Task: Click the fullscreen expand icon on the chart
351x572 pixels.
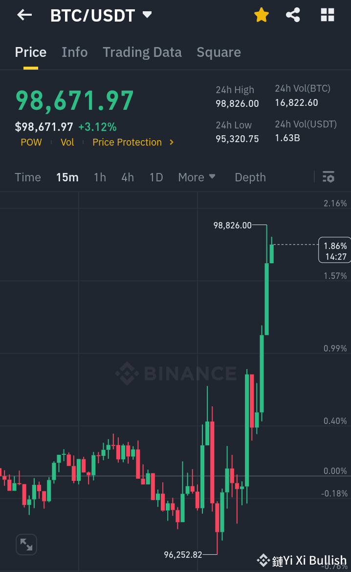Action: [x=26, y=544]
